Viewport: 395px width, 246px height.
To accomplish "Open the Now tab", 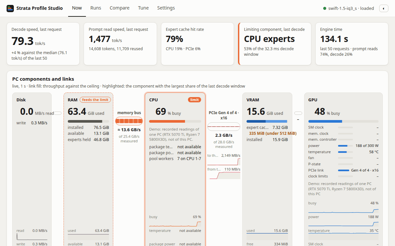I will 77,8.
